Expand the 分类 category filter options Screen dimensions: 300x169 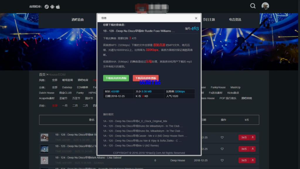click(42, 87)
